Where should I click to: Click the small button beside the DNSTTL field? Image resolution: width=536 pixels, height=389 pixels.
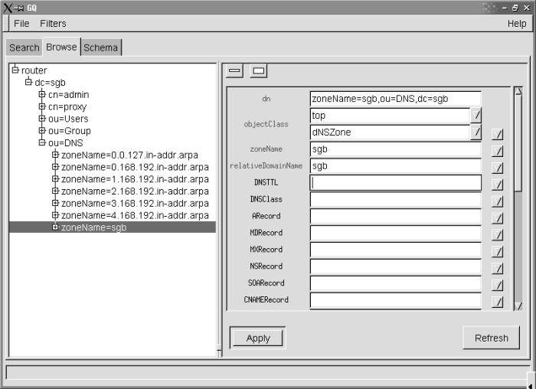pyautogui.click(x=498, y=185)
